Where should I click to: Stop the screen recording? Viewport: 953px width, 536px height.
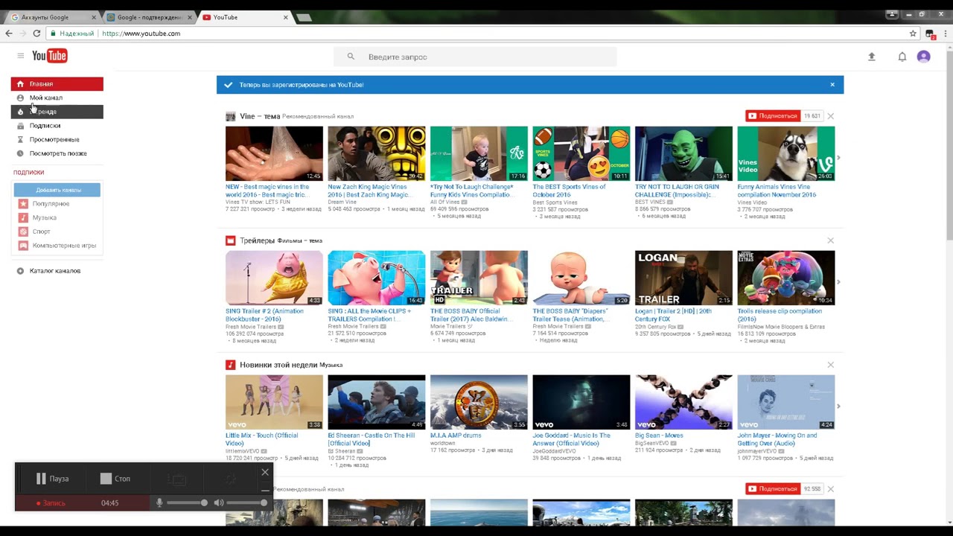click(x=115, y=479)
